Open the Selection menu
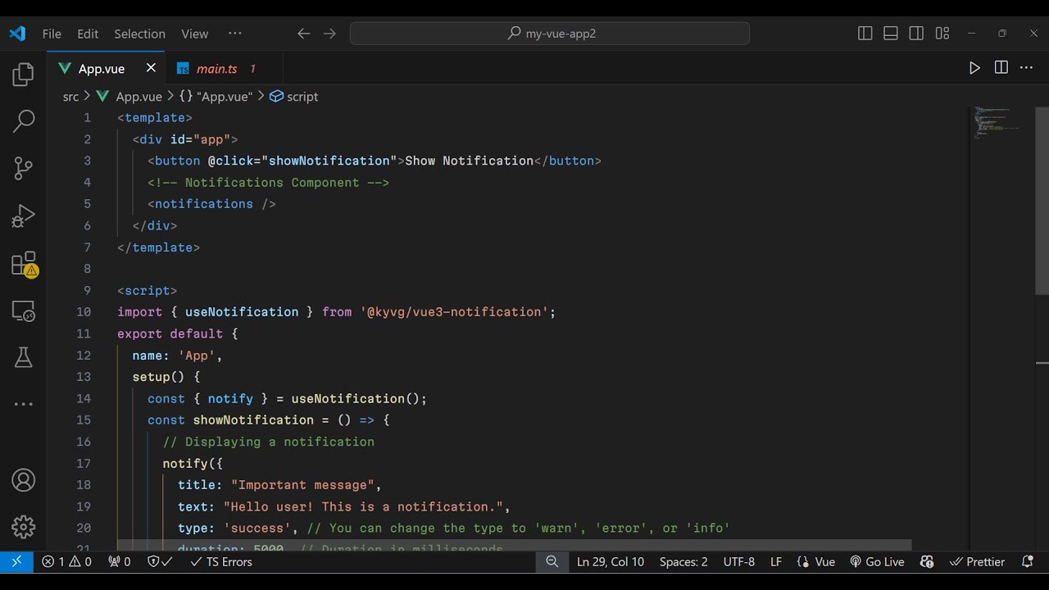Screen dimensions: 1049x590 pos(139,34)
